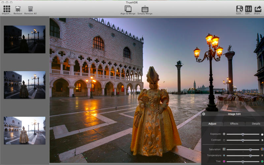This screenshot has height=165, width=264.
Task: Click the Remove All icon
Action: (30, 9)
